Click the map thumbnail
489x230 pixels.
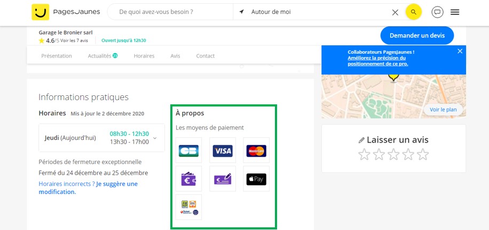point(393,96)
